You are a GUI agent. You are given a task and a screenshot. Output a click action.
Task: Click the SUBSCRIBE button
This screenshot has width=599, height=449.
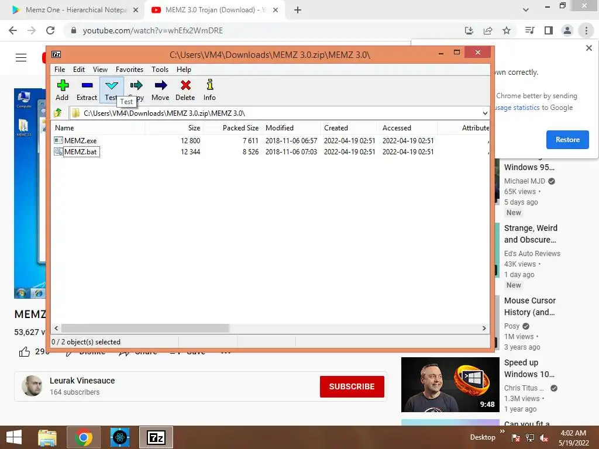[352, 387]
